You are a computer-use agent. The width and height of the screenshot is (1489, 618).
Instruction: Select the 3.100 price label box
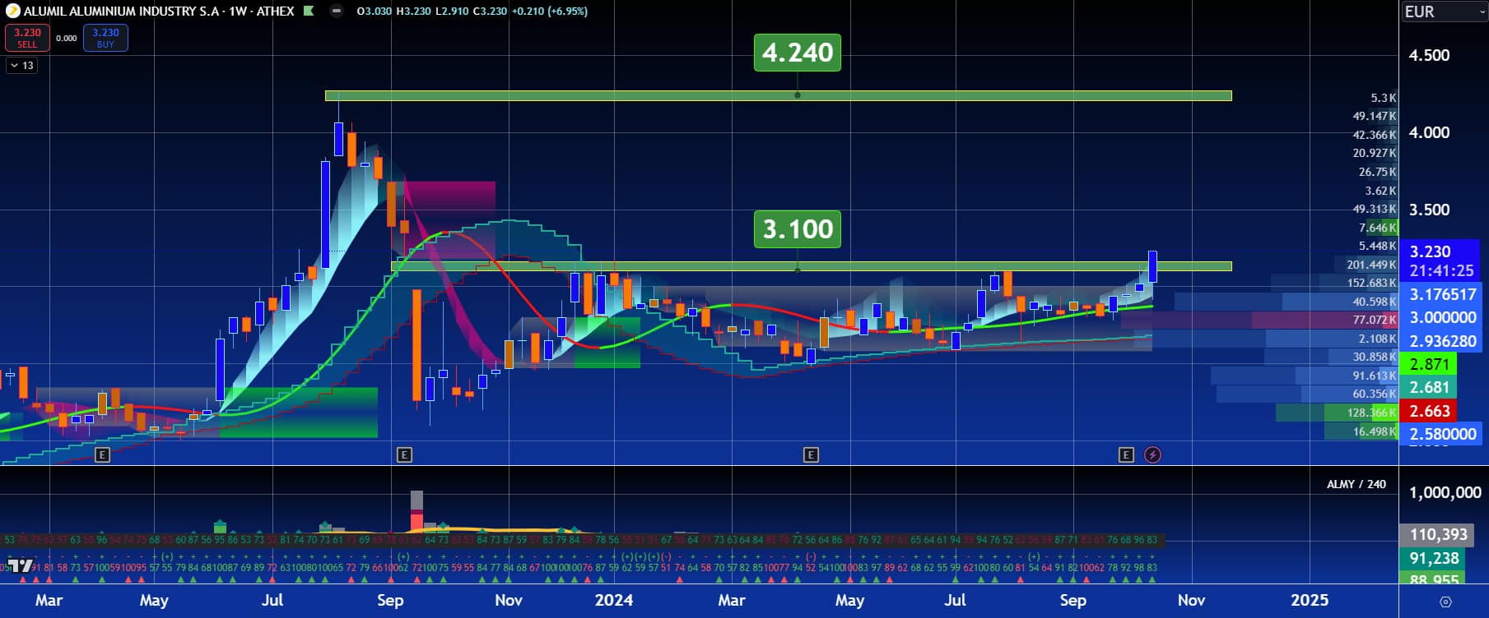(x=798, y=228)
